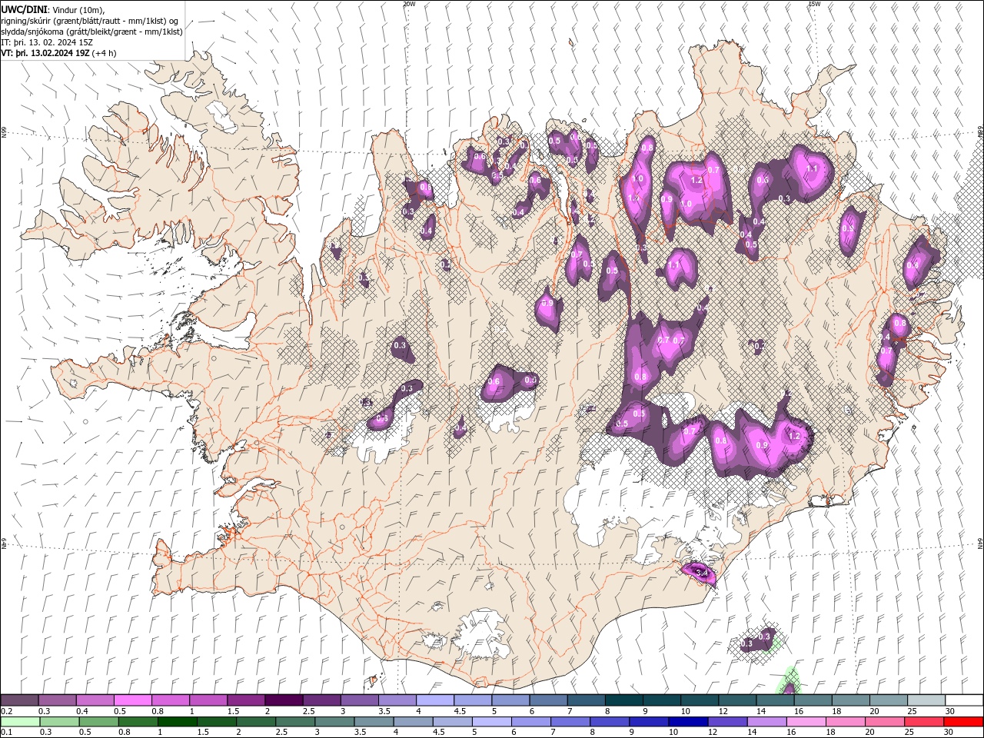Screen dimensions: 984x738
Task: Pick the bright red final rain swatch
Action: pyautogui.click(x=964, y=721)
